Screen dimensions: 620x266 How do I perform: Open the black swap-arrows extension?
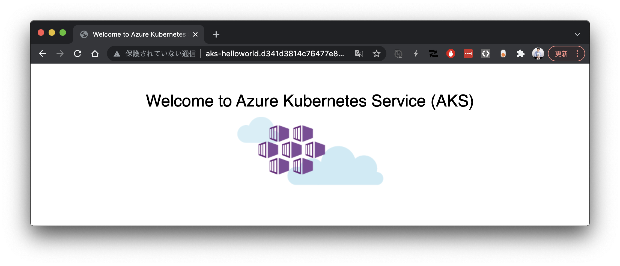coord(433,54)
